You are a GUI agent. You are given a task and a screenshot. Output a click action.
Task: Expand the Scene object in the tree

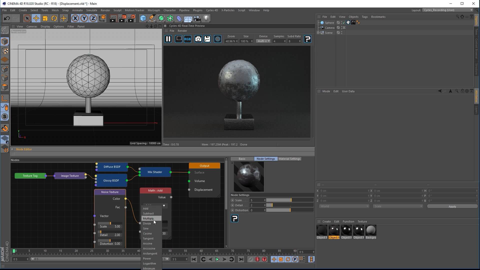[318, 33]
